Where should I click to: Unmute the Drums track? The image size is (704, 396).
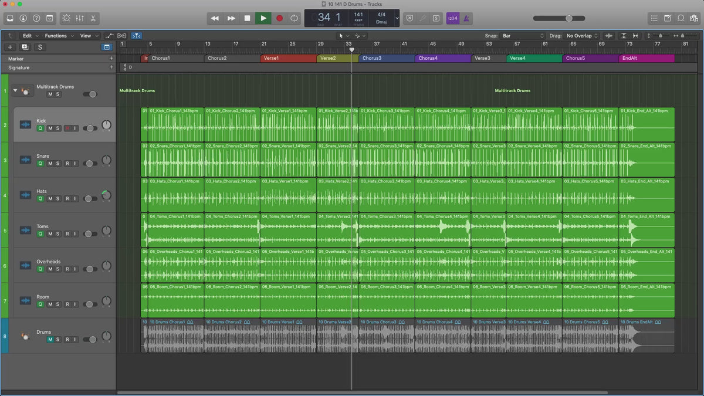click(x=50, y=340)
